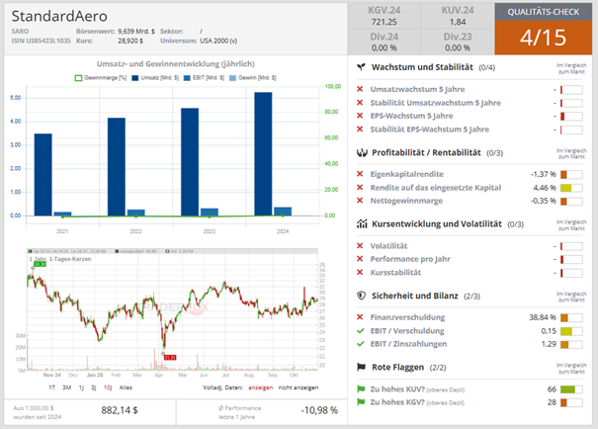Screen dimensions: 598x429
Task: Click the green flag next to Zu hohes KUV?
Action: (362, 389)
